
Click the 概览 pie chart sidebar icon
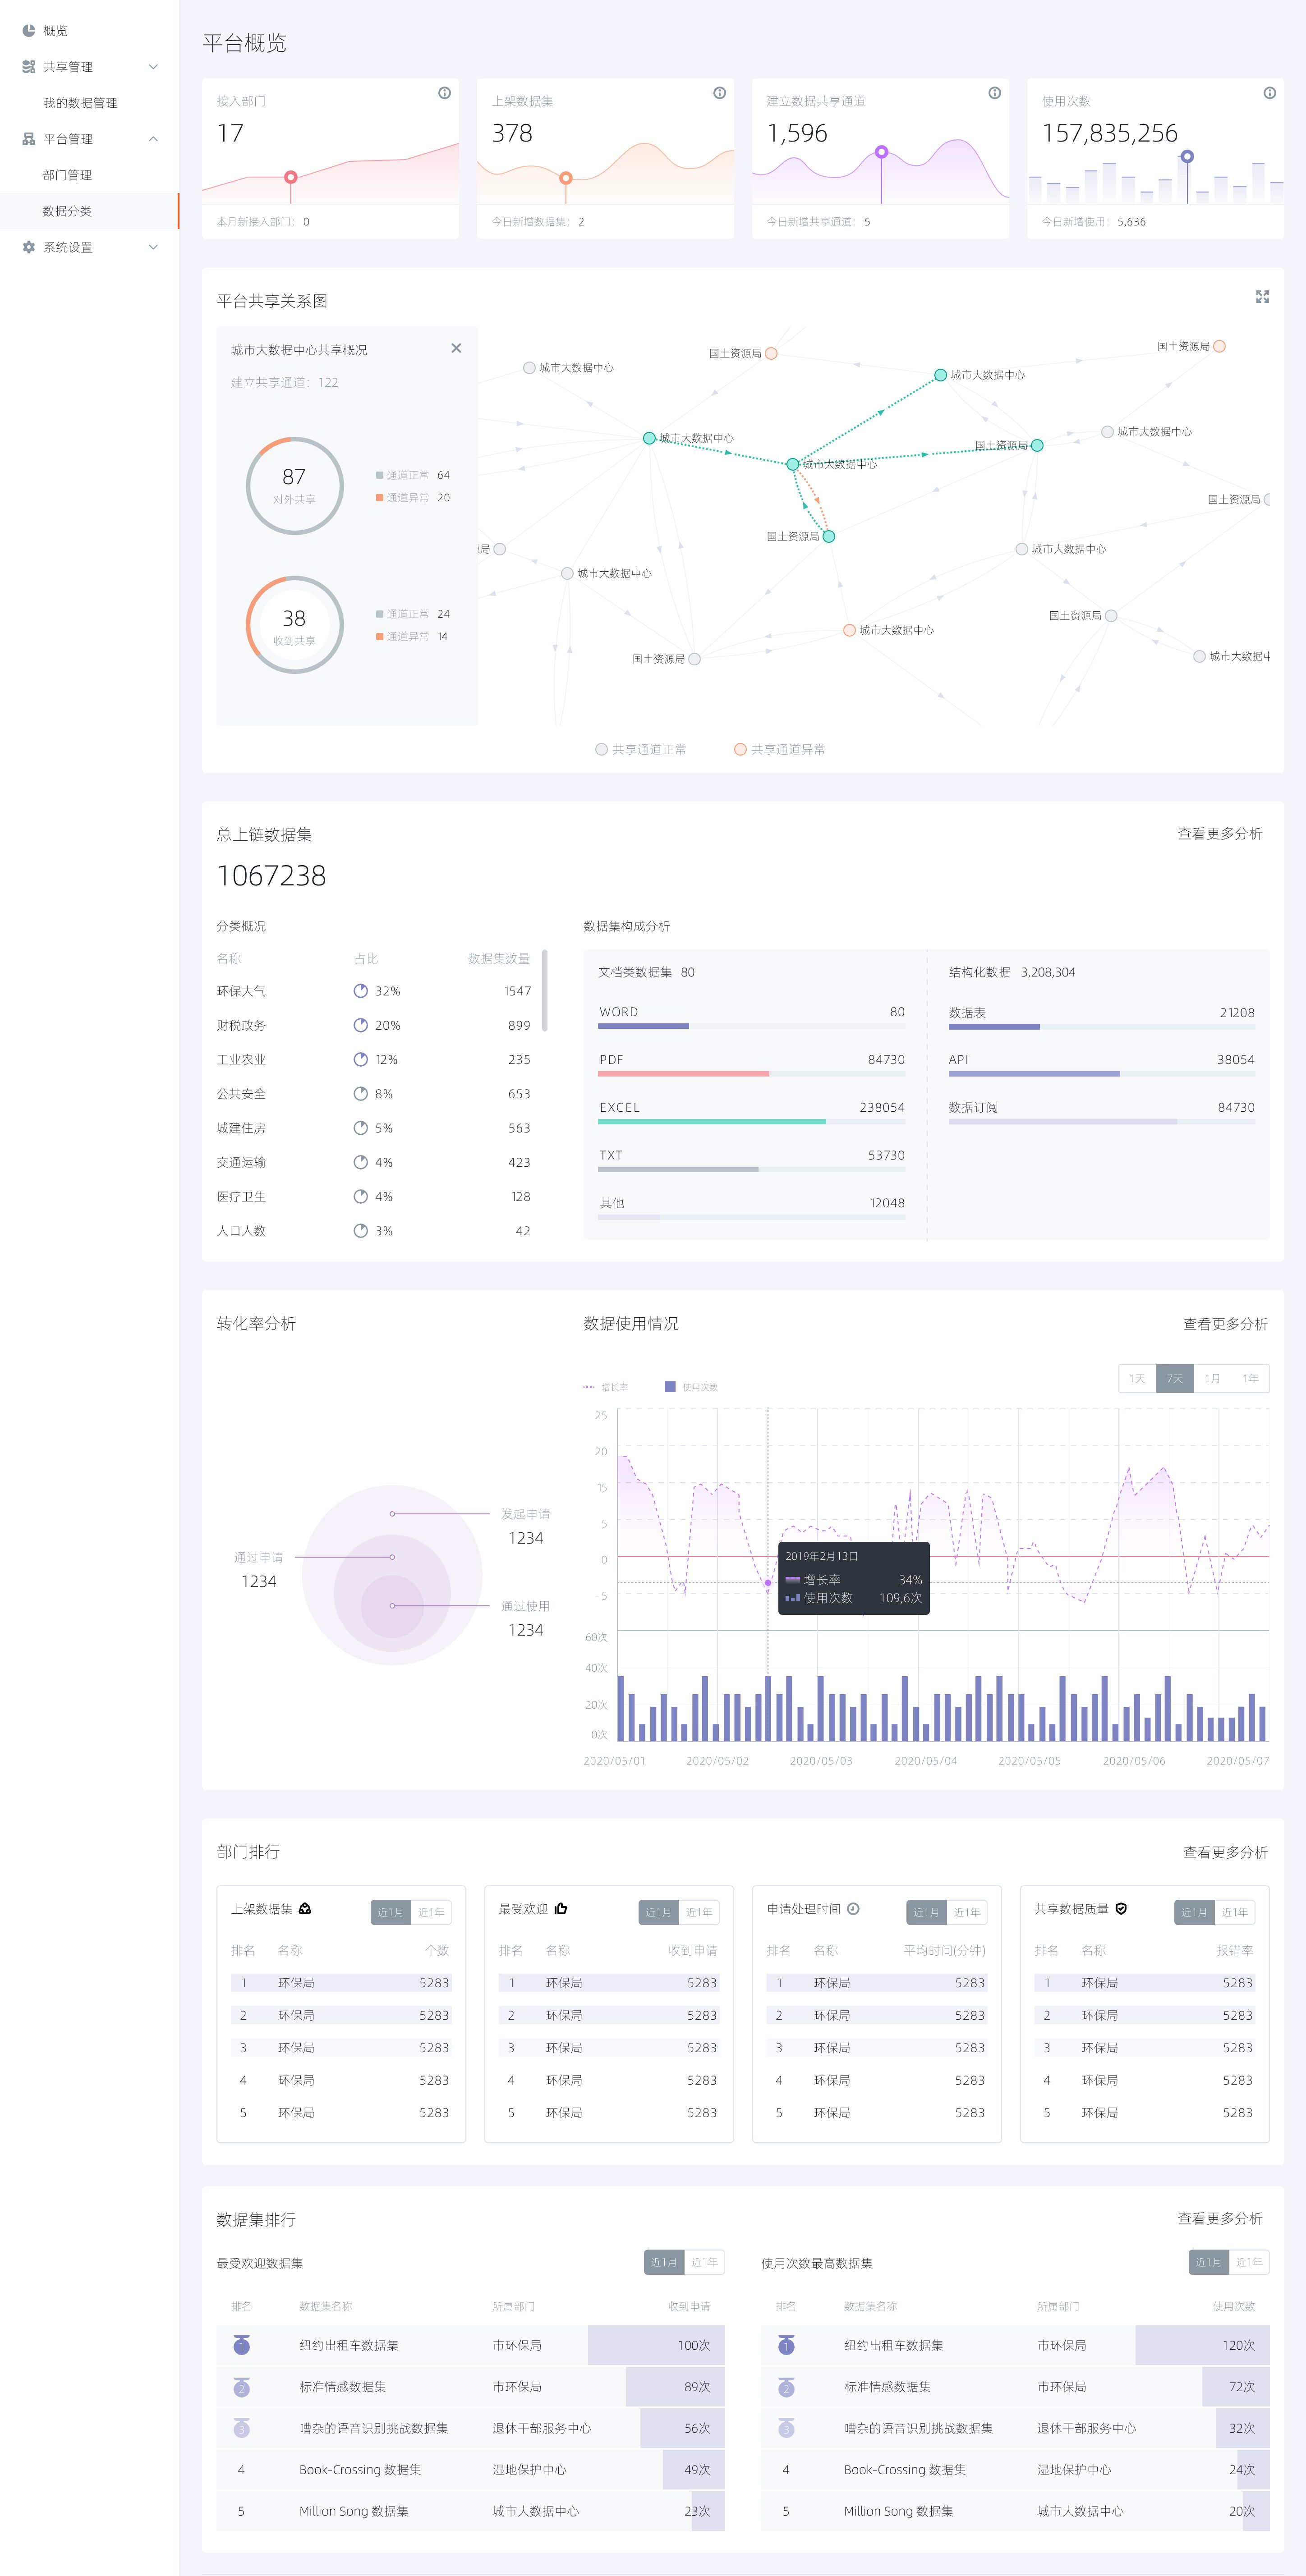point(29,31)
